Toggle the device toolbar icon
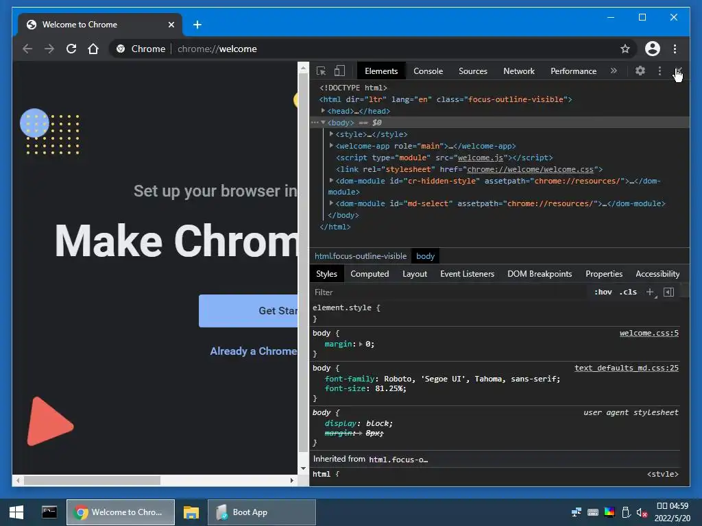The width and height of the screenshot is (702, 526). pyautogui.click(x=339, y=71)
